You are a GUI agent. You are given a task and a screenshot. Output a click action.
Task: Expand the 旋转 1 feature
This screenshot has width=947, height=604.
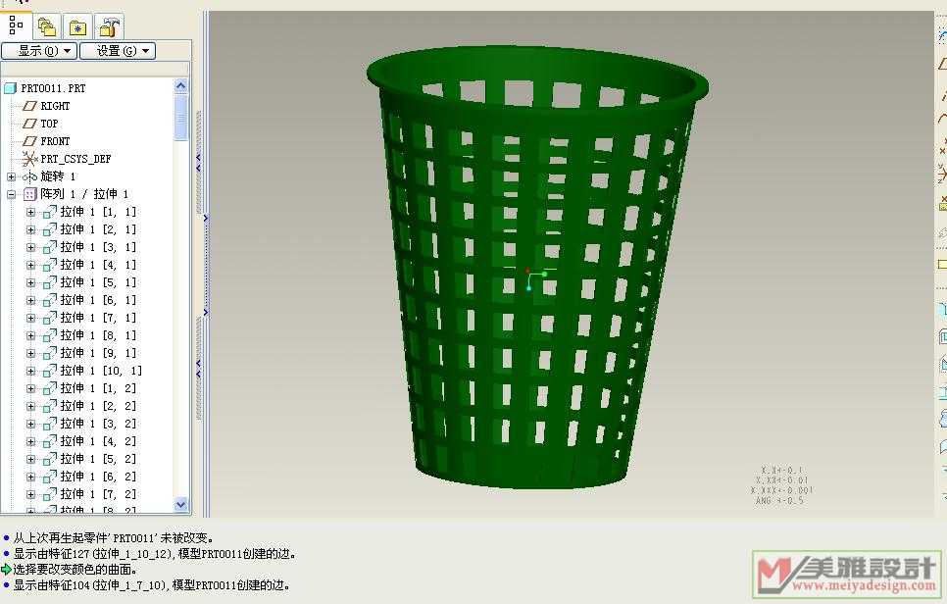click(11, 176)
